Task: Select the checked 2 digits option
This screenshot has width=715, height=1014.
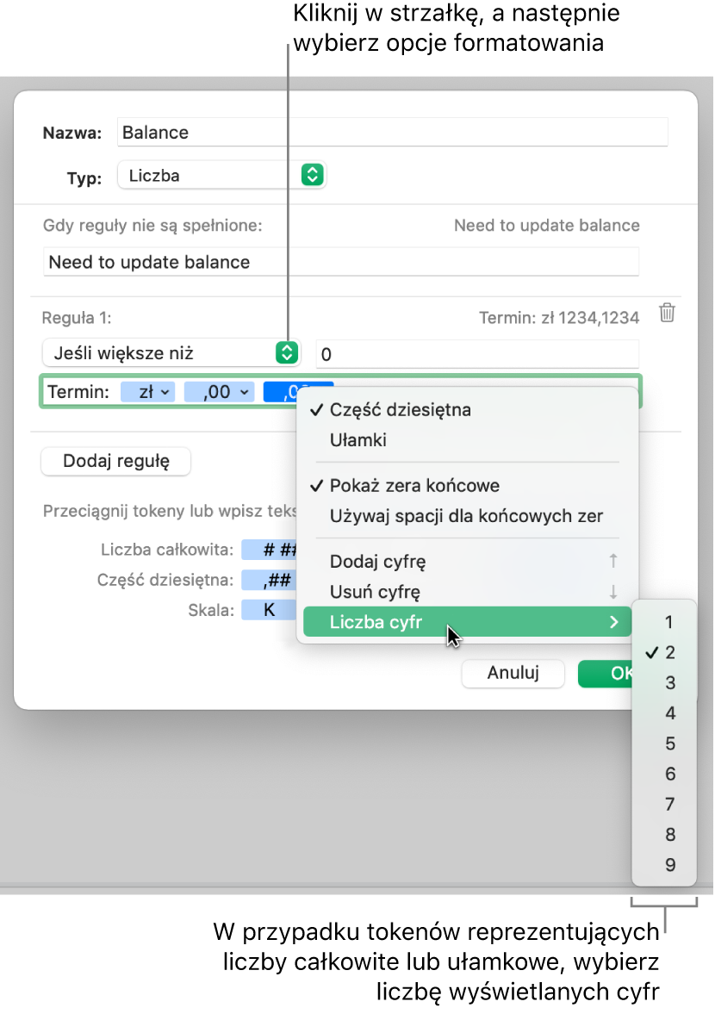Action: click(664, 652)
